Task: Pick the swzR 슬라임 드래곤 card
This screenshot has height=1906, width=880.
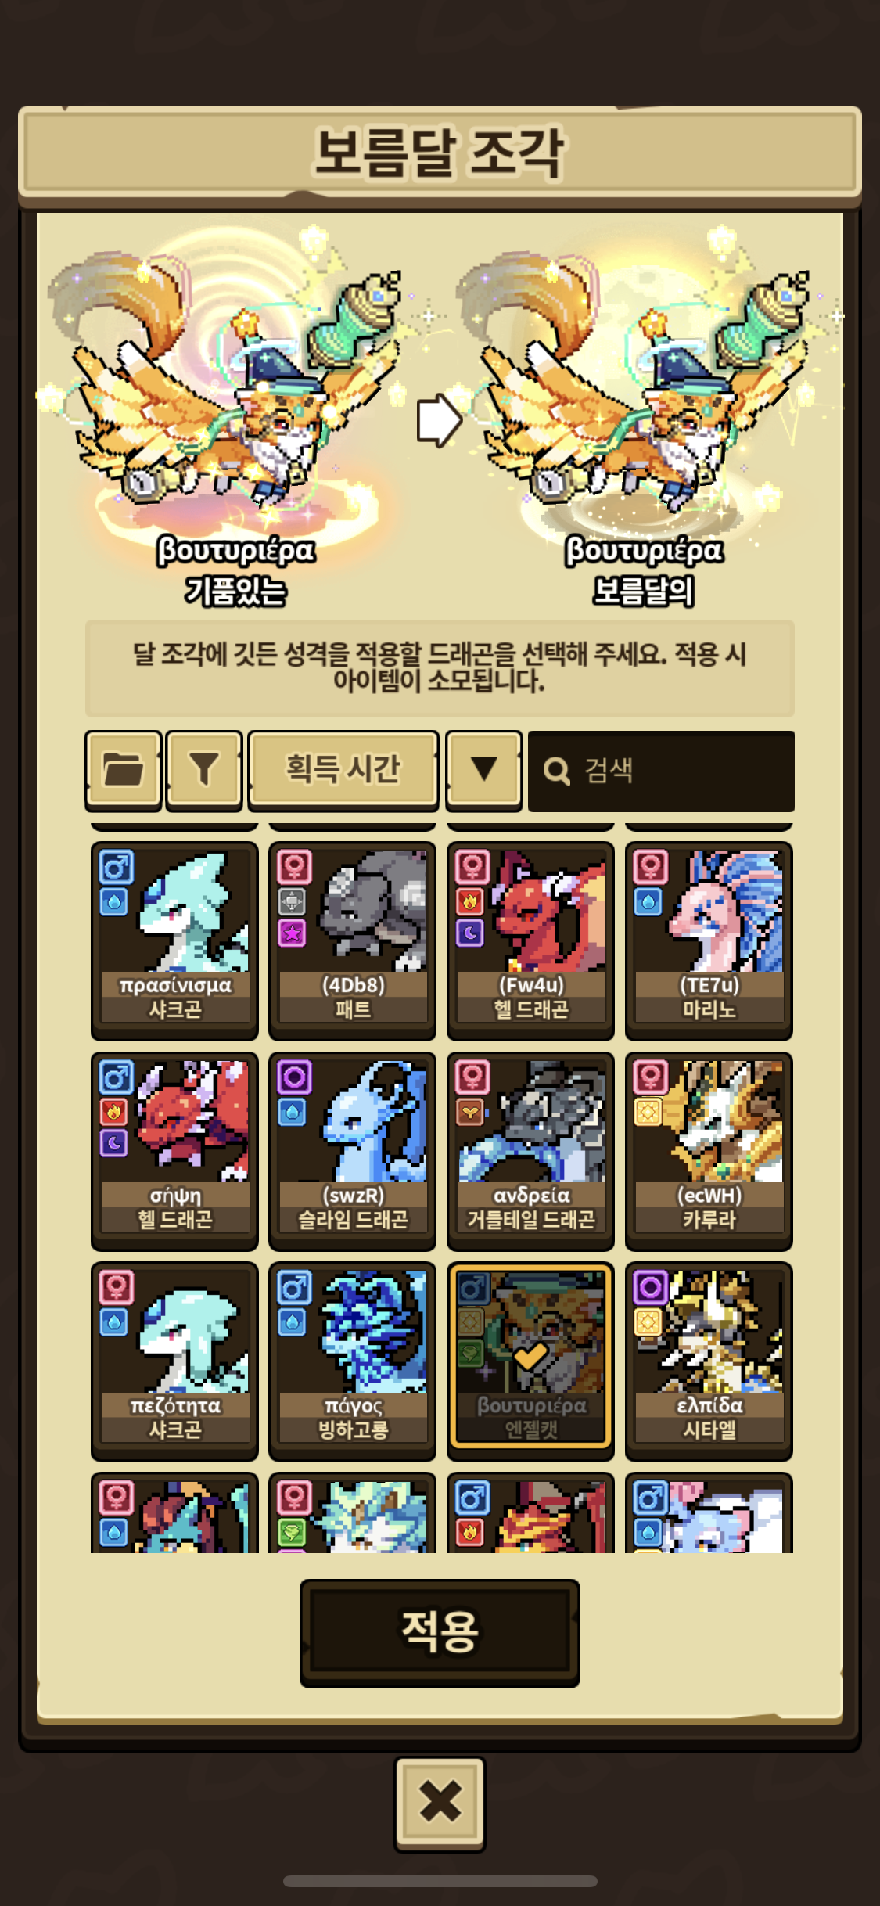Action: coord(352,1151)
